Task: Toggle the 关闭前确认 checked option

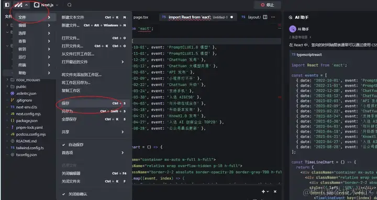Action: (94, 194)
